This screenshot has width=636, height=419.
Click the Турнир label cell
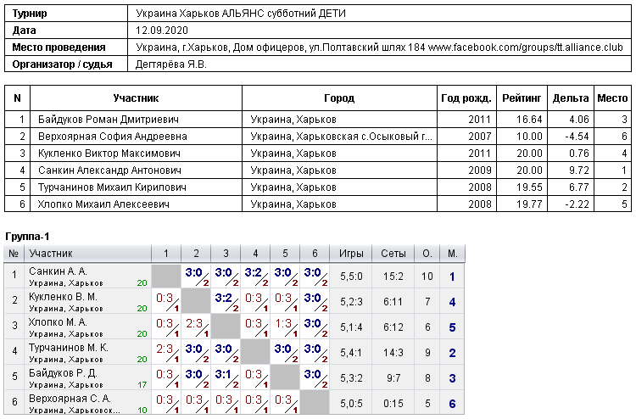tap(66, 14)
